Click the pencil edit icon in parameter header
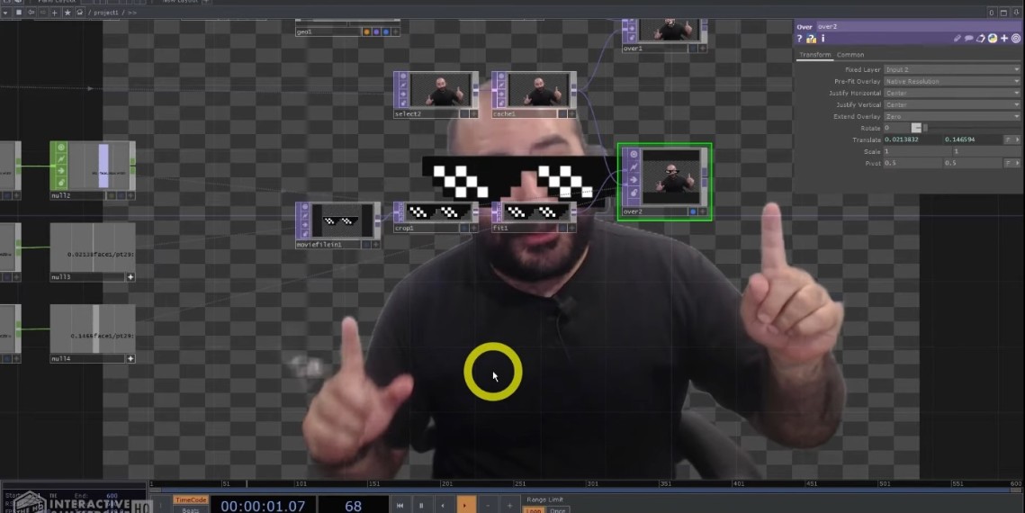 click(958, 39)
